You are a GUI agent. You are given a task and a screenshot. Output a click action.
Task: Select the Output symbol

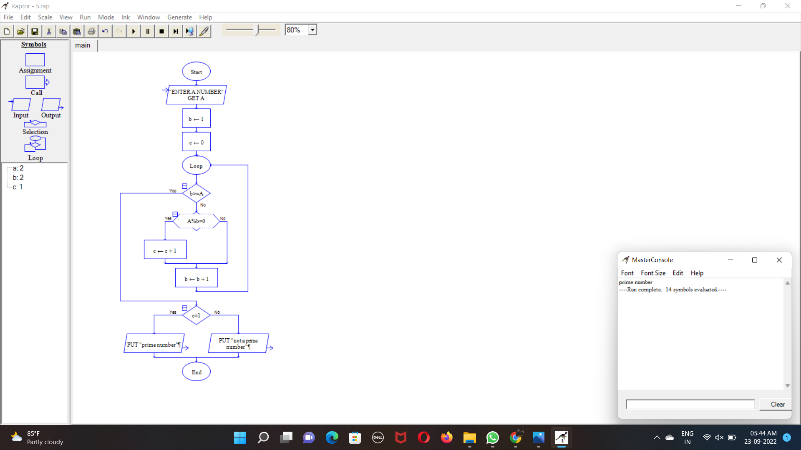coord(51,105)
